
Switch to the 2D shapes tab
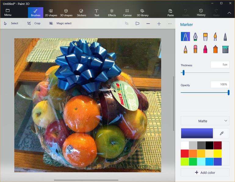[51, 12]
